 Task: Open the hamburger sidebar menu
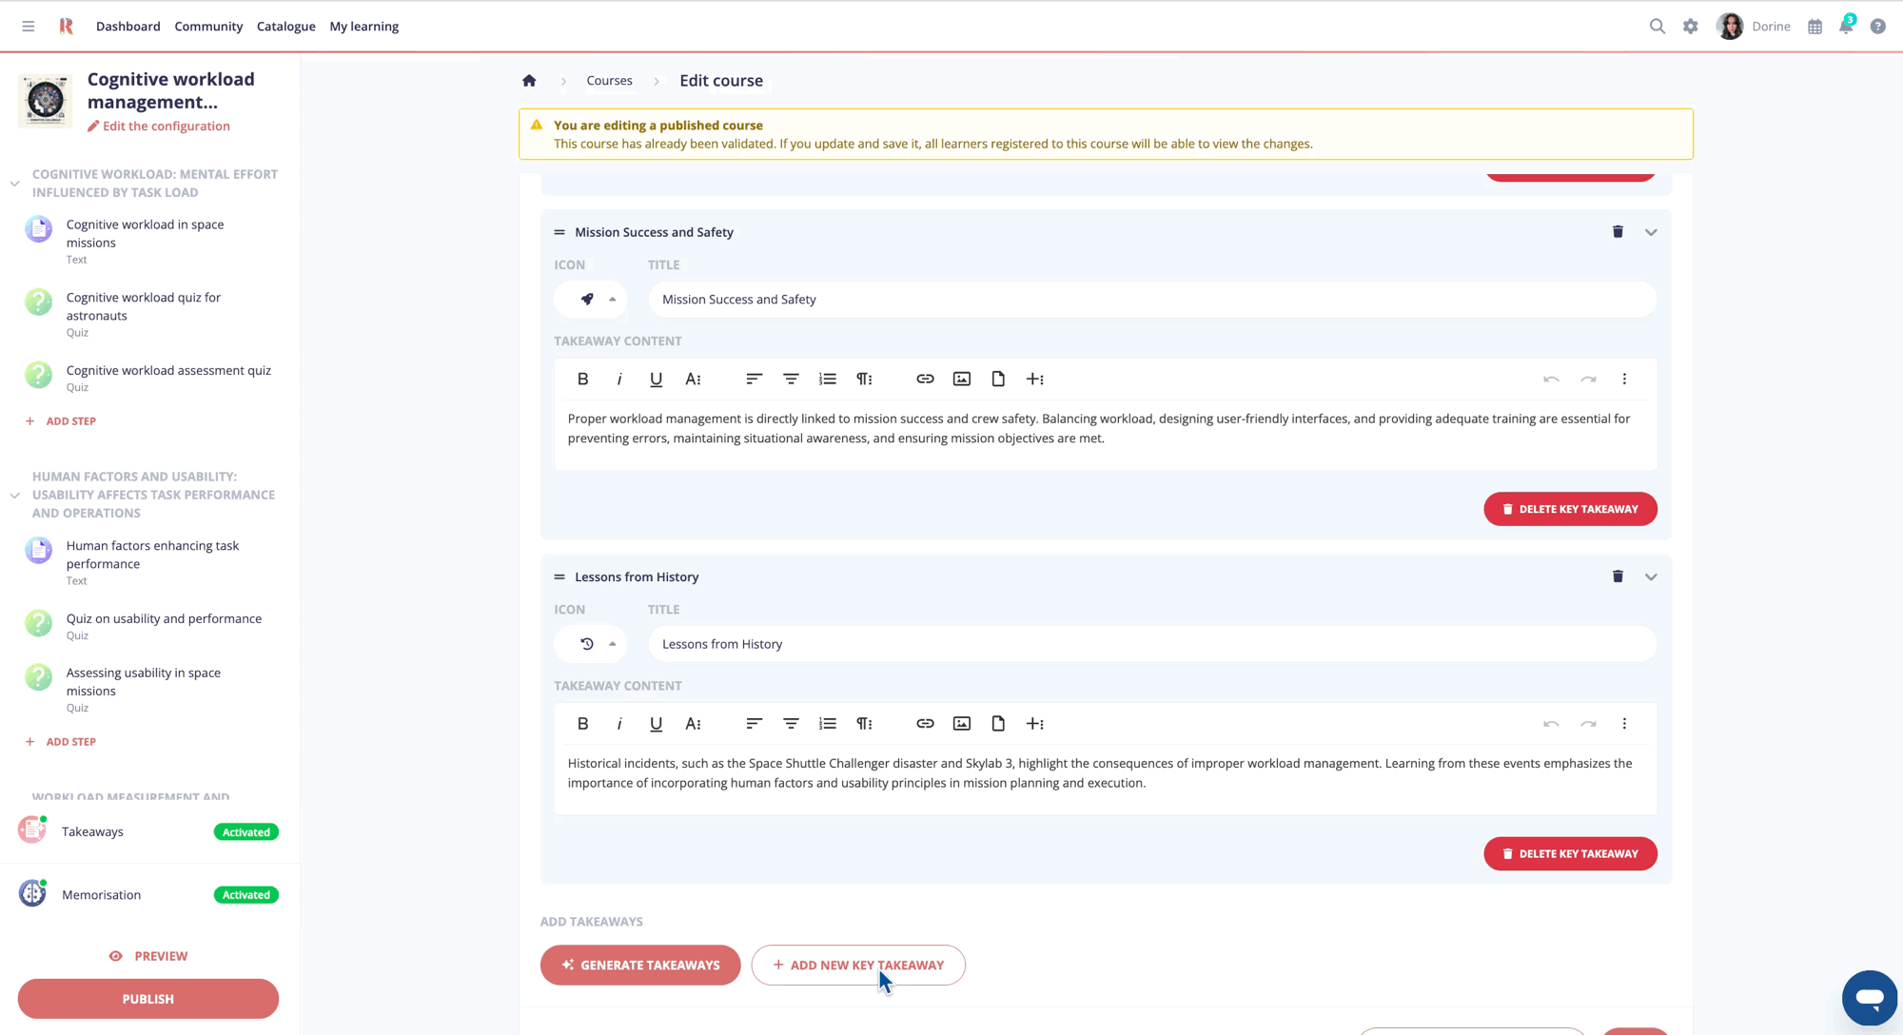pyautogui.click(x=29, y=27)
